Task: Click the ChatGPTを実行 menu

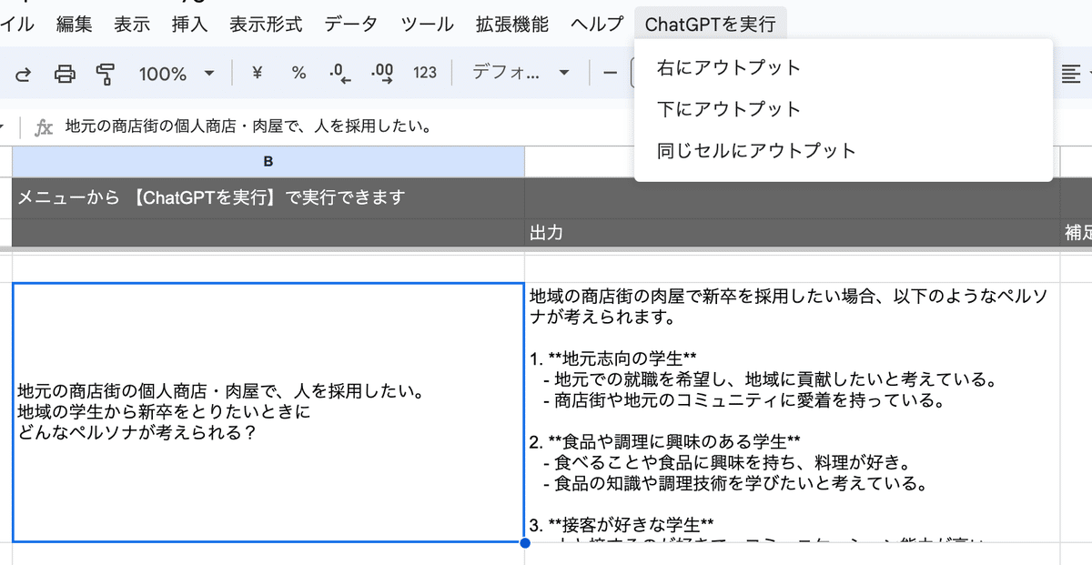Action: [711, 25]
